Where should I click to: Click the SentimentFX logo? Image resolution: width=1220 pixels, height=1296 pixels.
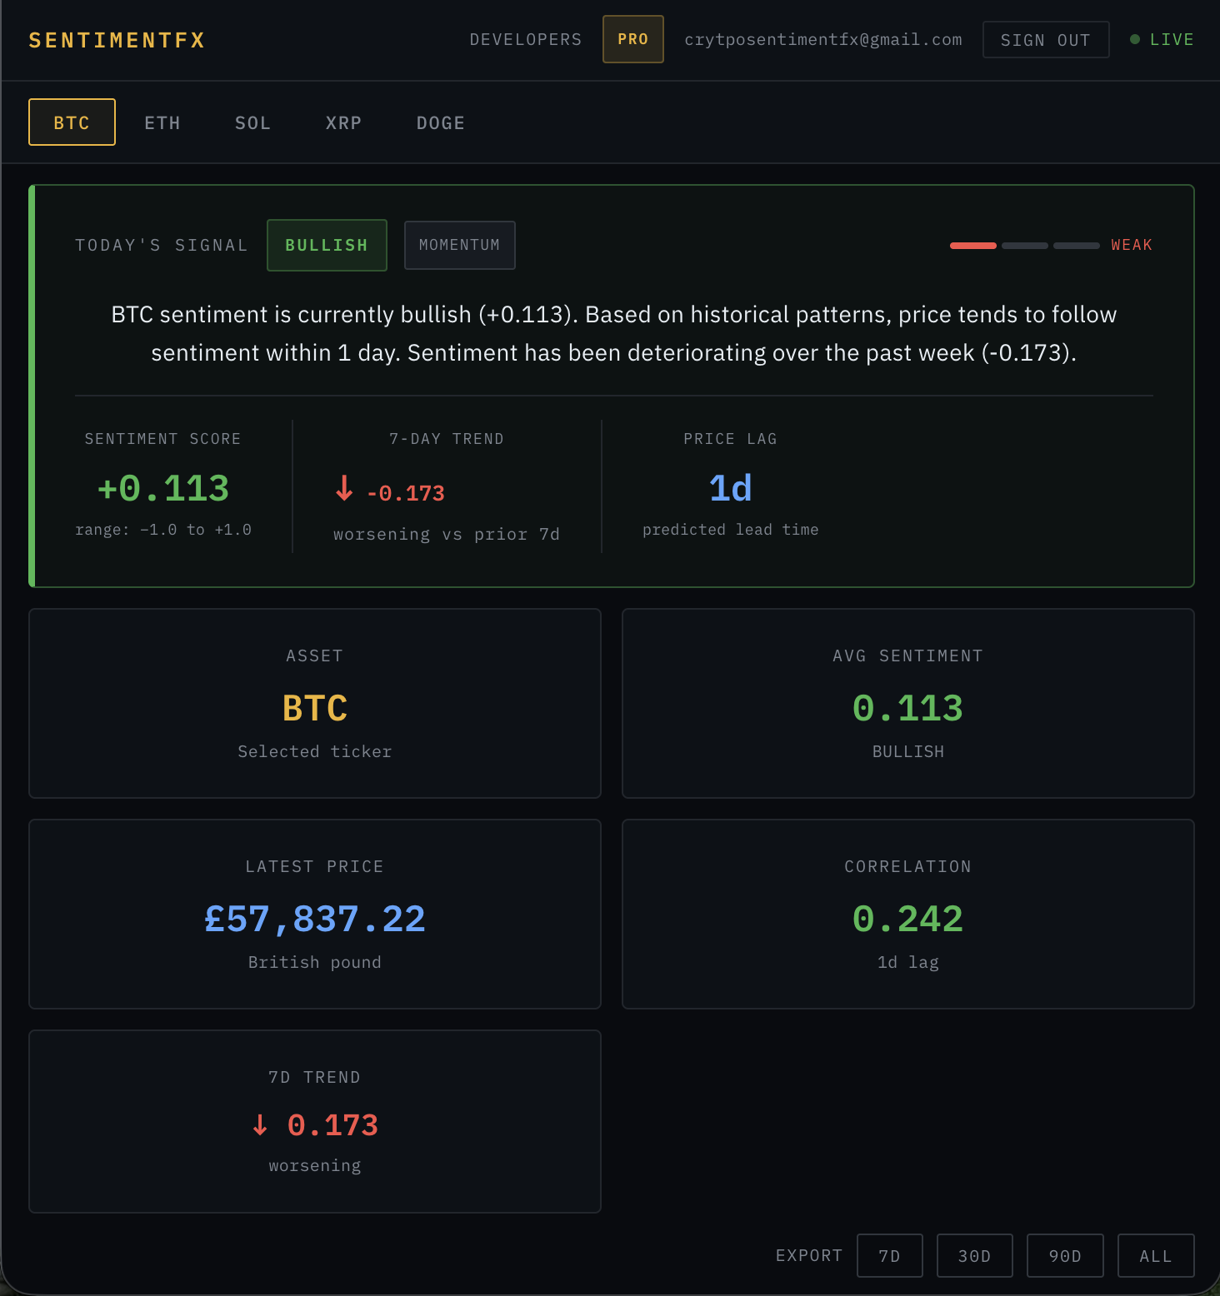pos(117,40)
